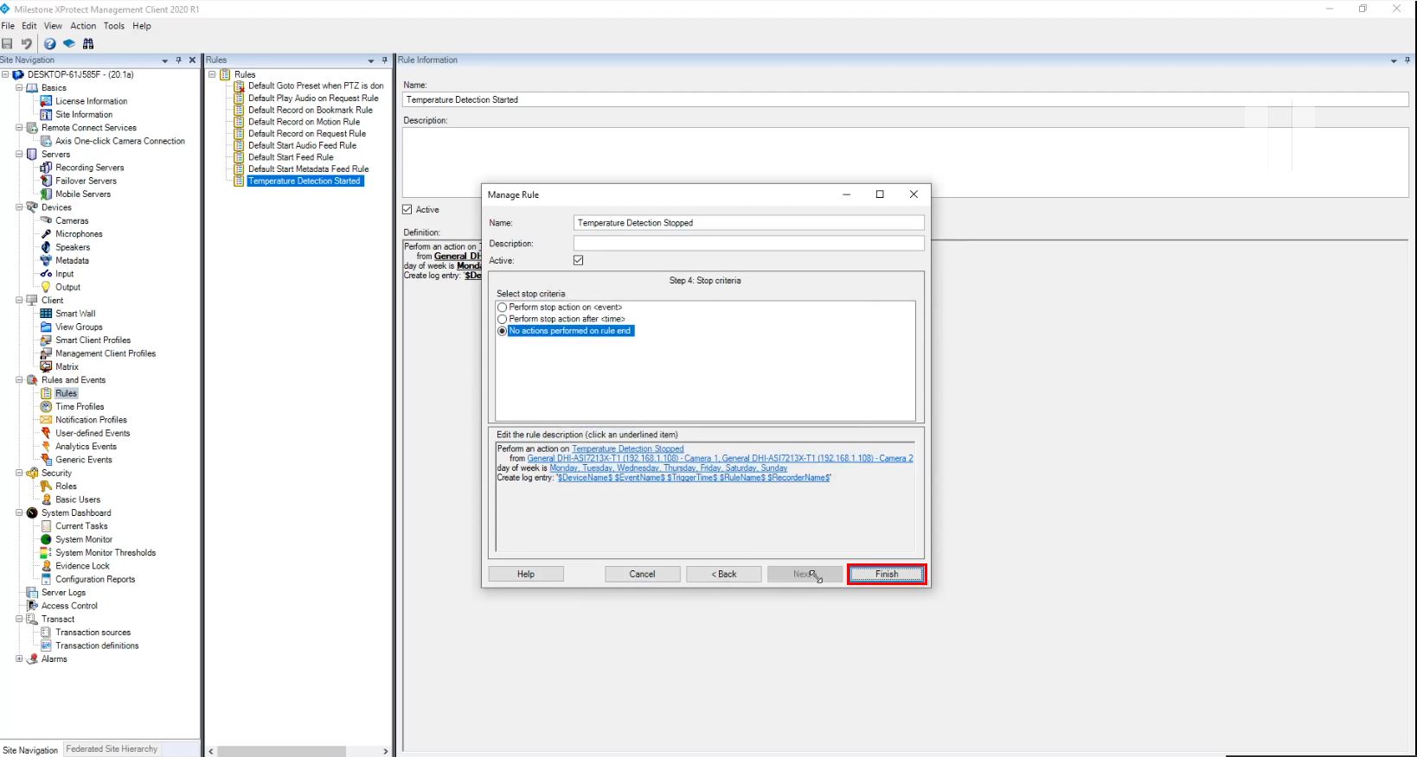
Task: Select the Evidence Lock item
Action: (82, 566)
